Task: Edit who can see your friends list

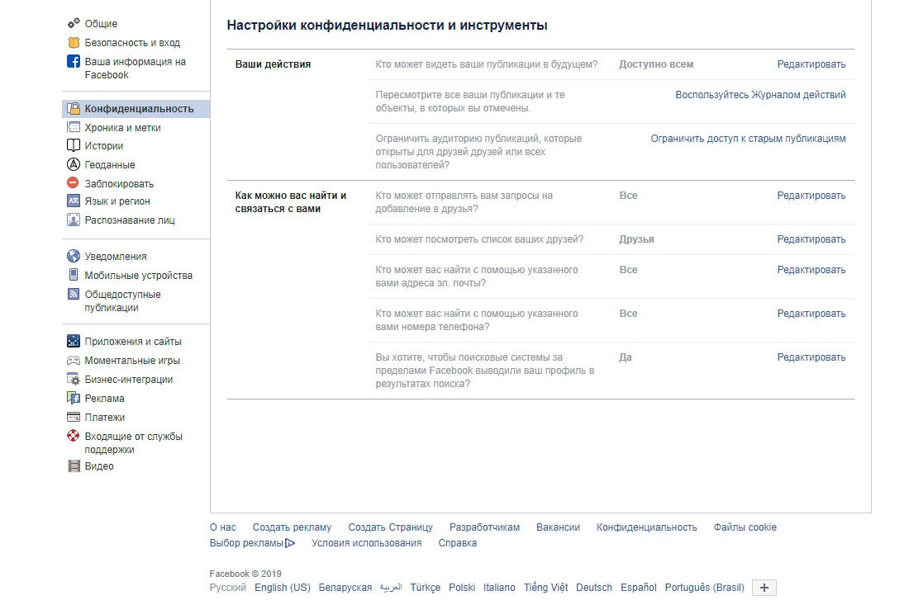Action: coord(811,239)
